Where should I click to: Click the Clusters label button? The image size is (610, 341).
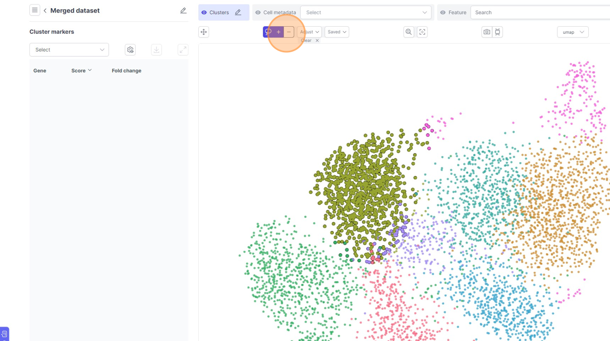[x=219, y=13]
